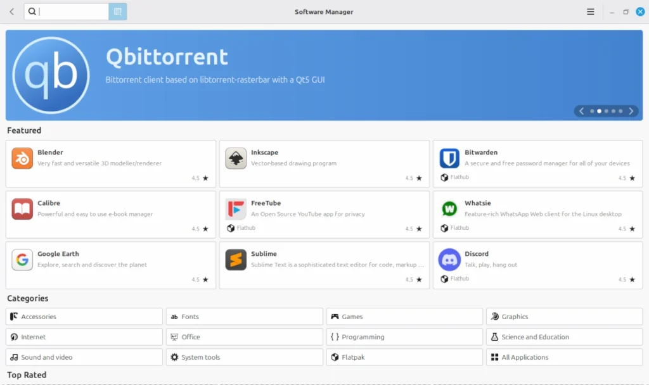
Task: Click the Inkscape description text
Action: 293,163
